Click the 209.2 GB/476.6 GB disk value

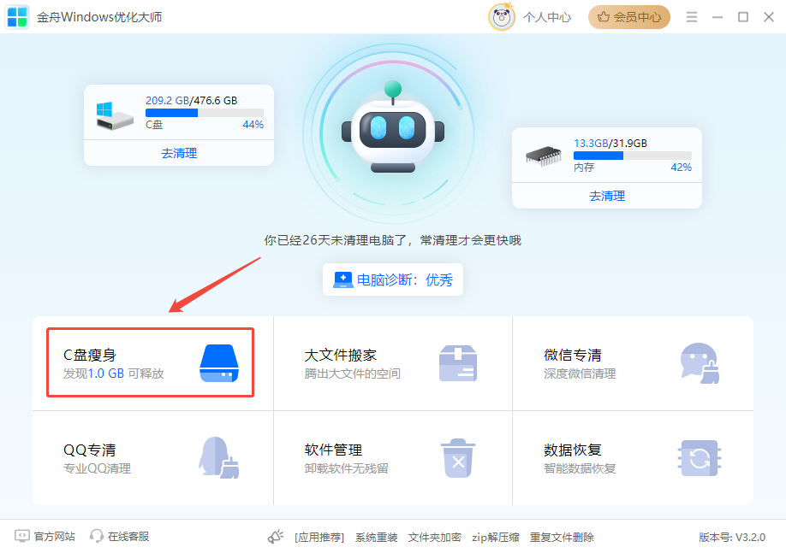point(192,101)
